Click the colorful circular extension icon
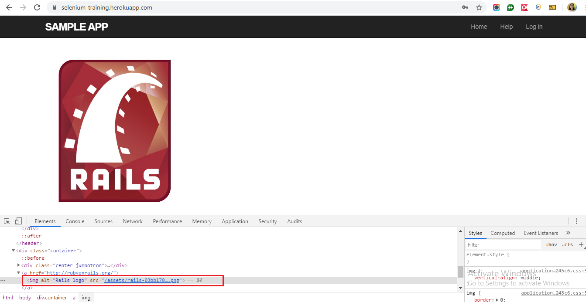586x302 pixels. click(497, 7)
